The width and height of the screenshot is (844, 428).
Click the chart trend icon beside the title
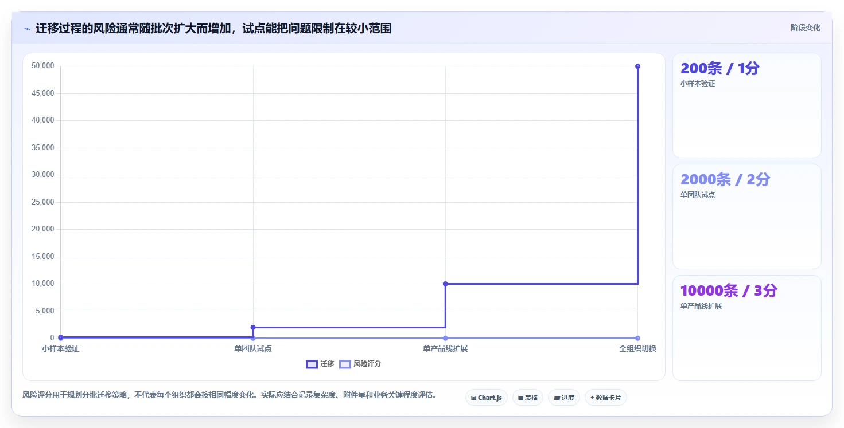pos(27,29)
